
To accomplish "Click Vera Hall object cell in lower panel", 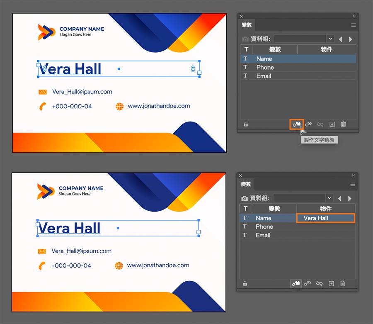I will pos(326,218).
